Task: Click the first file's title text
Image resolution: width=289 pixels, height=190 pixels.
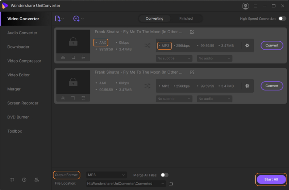Action: pos(138,32)
